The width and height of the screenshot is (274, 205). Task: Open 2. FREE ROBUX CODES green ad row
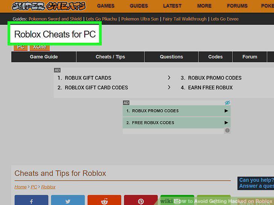click(177, 123)
